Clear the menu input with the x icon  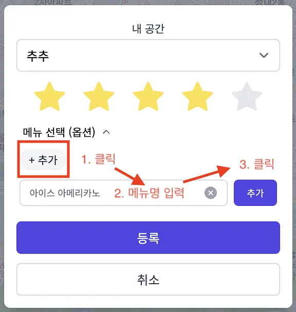pyautogui.click(x=211, y=193)
